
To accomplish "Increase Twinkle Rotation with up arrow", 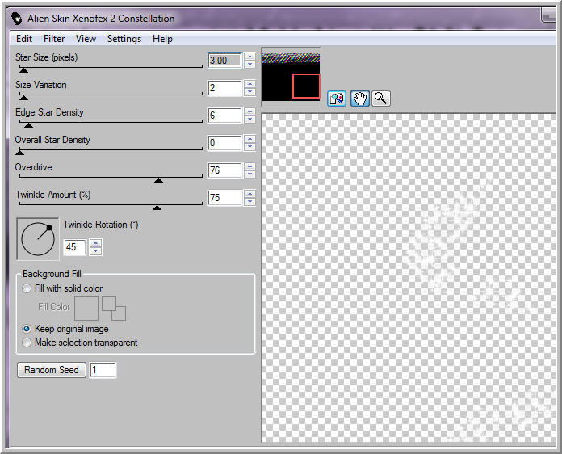I will (x=96, y=243).
